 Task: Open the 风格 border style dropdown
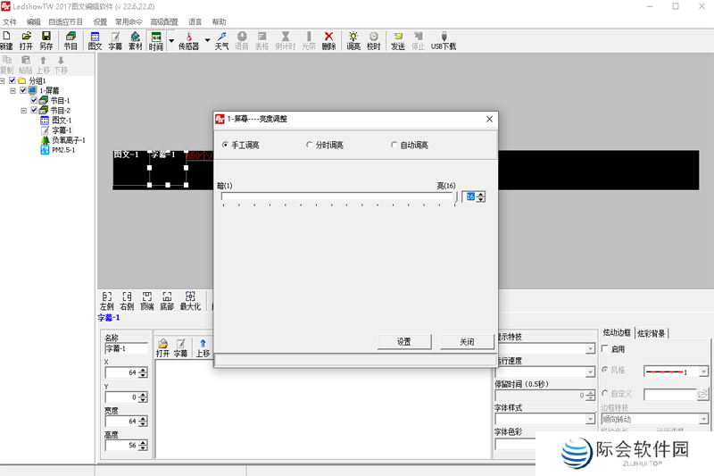tap(703, 372)
